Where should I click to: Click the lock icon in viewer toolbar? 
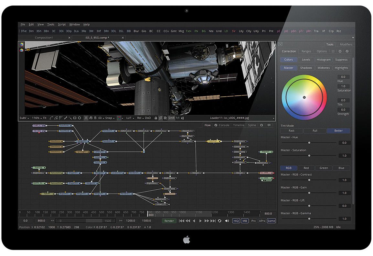tap(156, 118)
